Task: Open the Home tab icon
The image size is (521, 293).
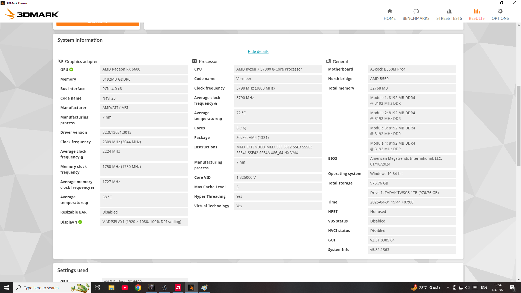Action: tap(390, 11)
